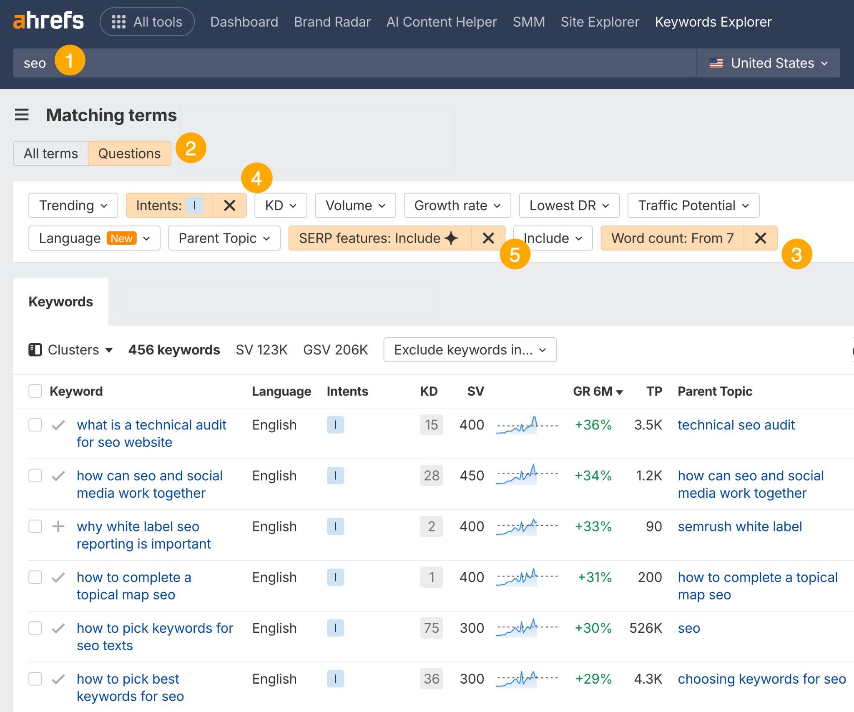
Task: Remove the Word count filter using the X
Action: [x=761, y=238]
